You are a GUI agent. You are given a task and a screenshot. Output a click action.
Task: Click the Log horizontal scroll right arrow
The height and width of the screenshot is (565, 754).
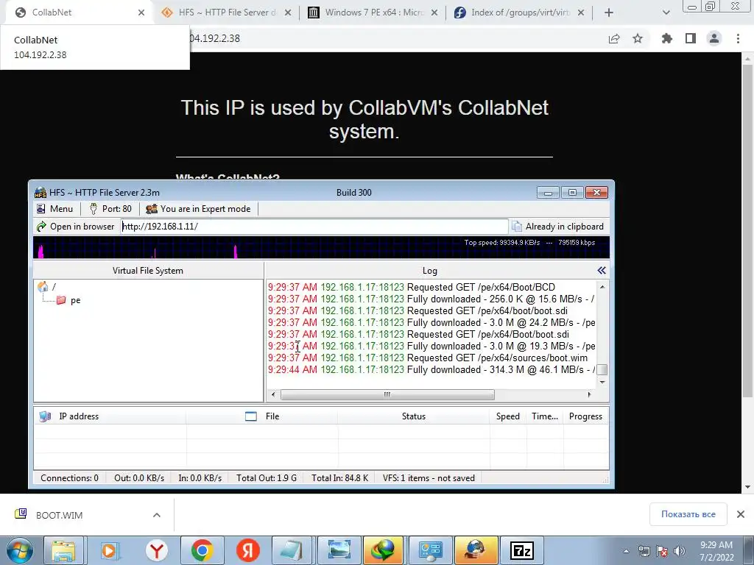589,394
